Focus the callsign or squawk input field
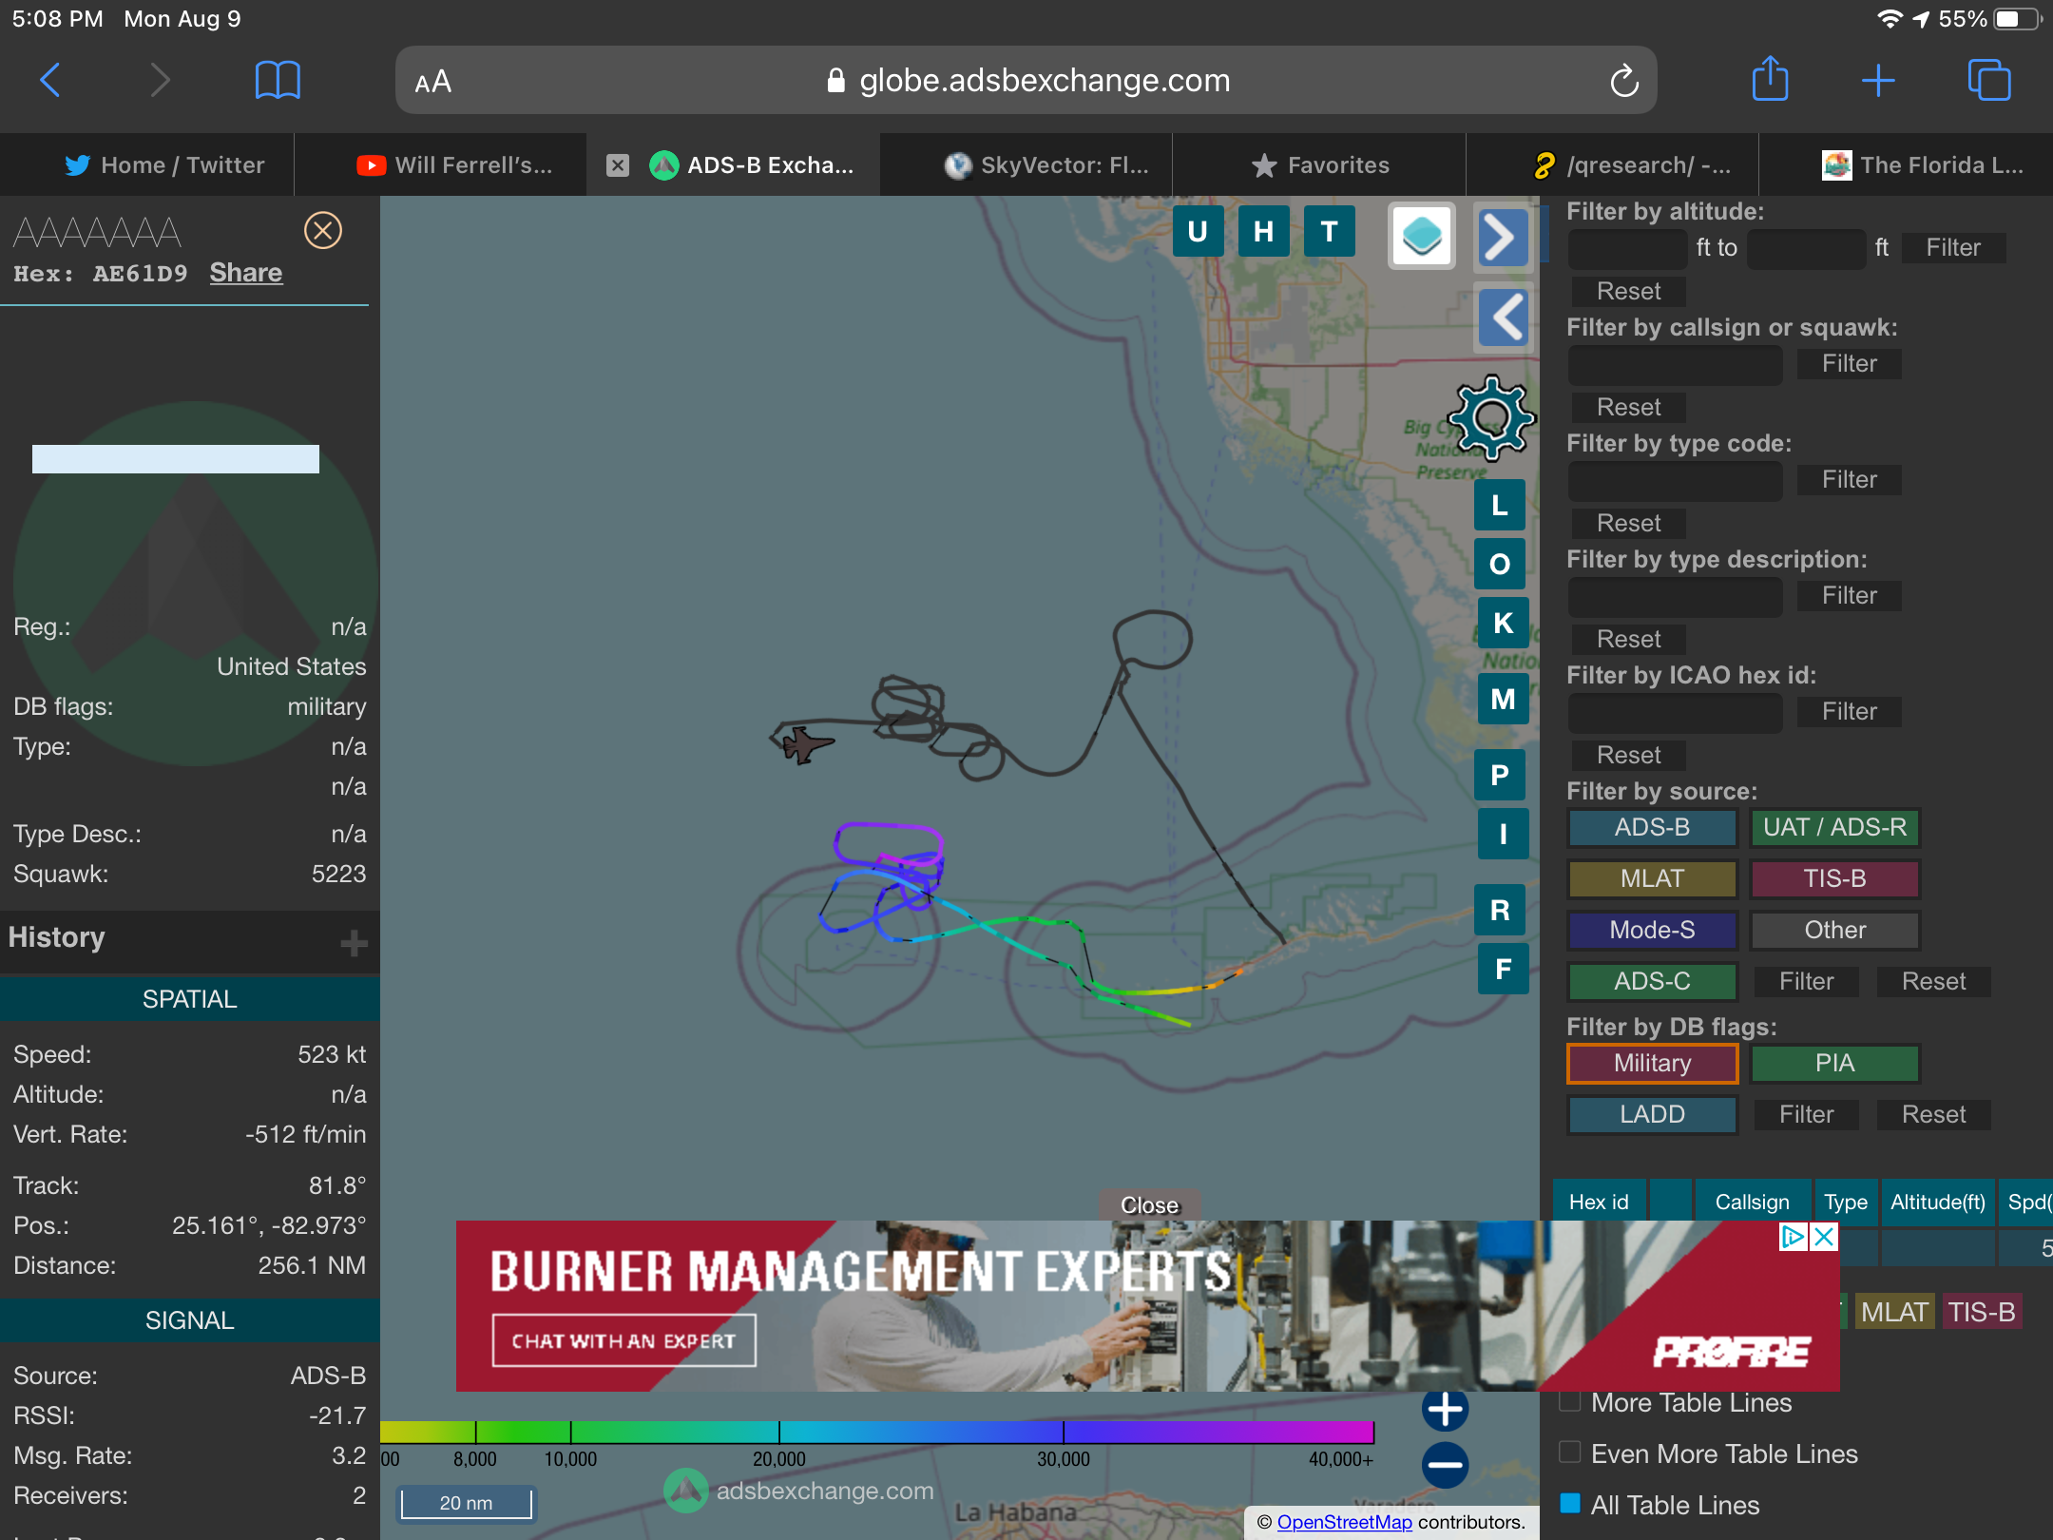This screenshot has width=2053, height=1540. (1675, 364)
